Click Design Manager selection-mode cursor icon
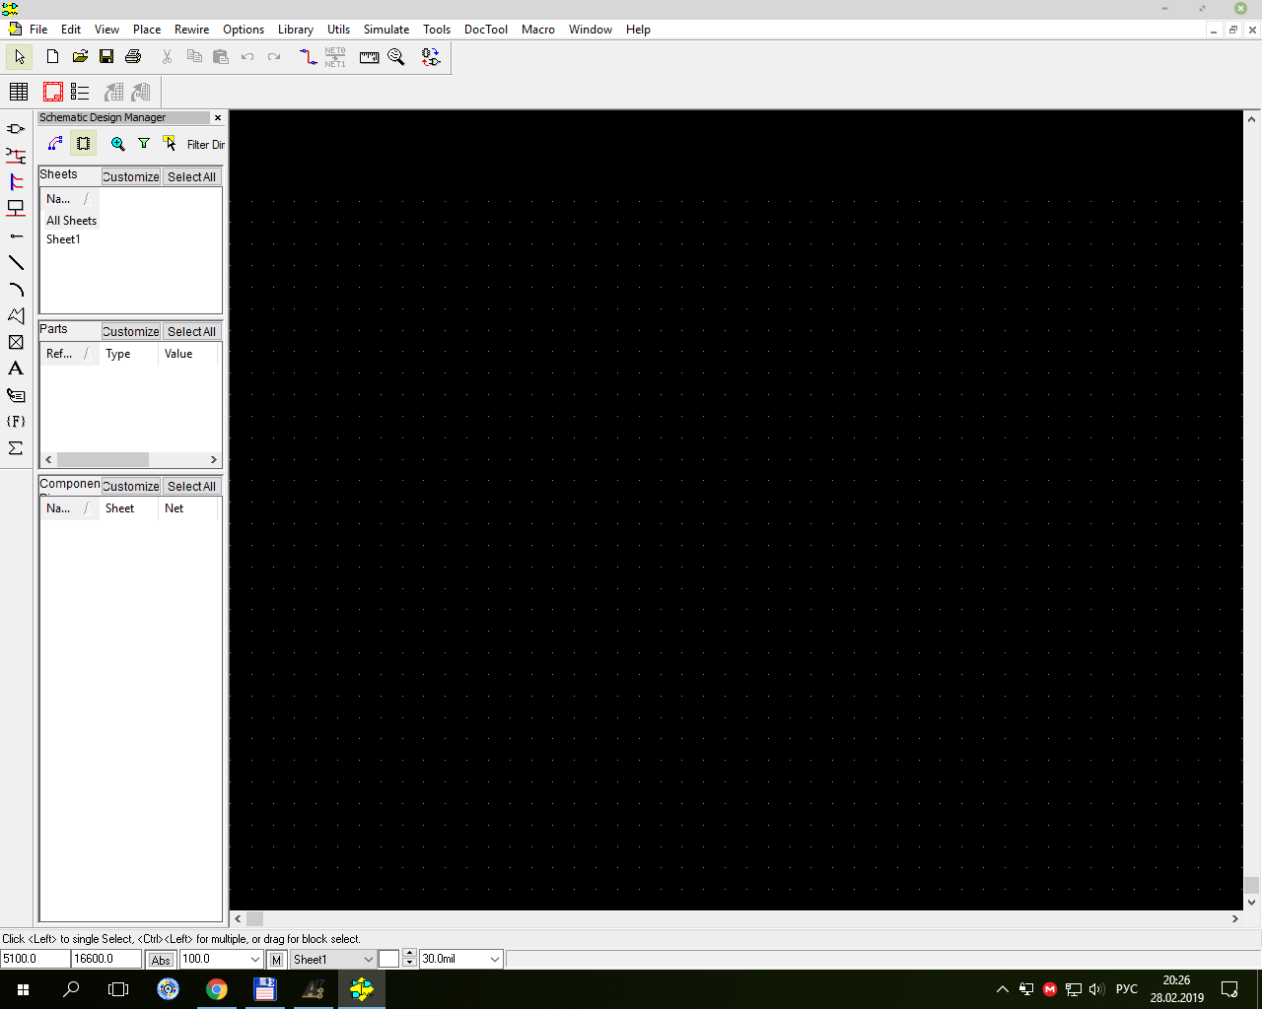Screen dimensions: 1262x1009 tap(170, 144)
